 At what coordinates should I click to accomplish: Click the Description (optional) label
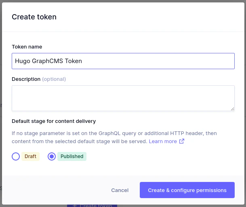[39, 79]
